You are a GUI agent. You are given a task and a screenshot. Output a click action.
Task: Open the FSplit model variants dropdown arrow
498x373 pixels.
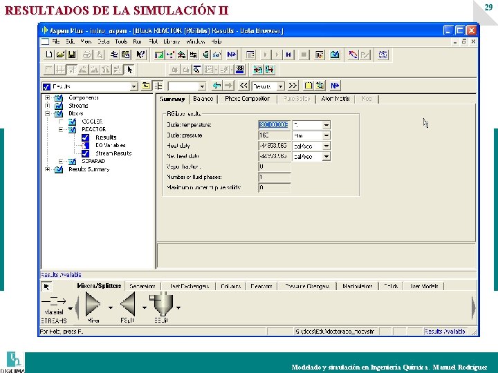point(145,307)
